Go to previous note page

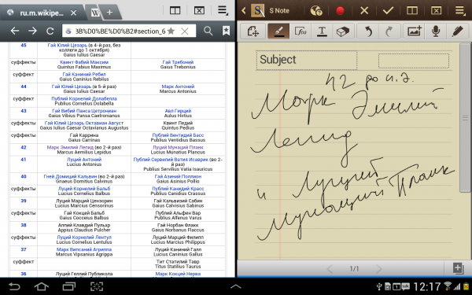(x=330, y=268)
